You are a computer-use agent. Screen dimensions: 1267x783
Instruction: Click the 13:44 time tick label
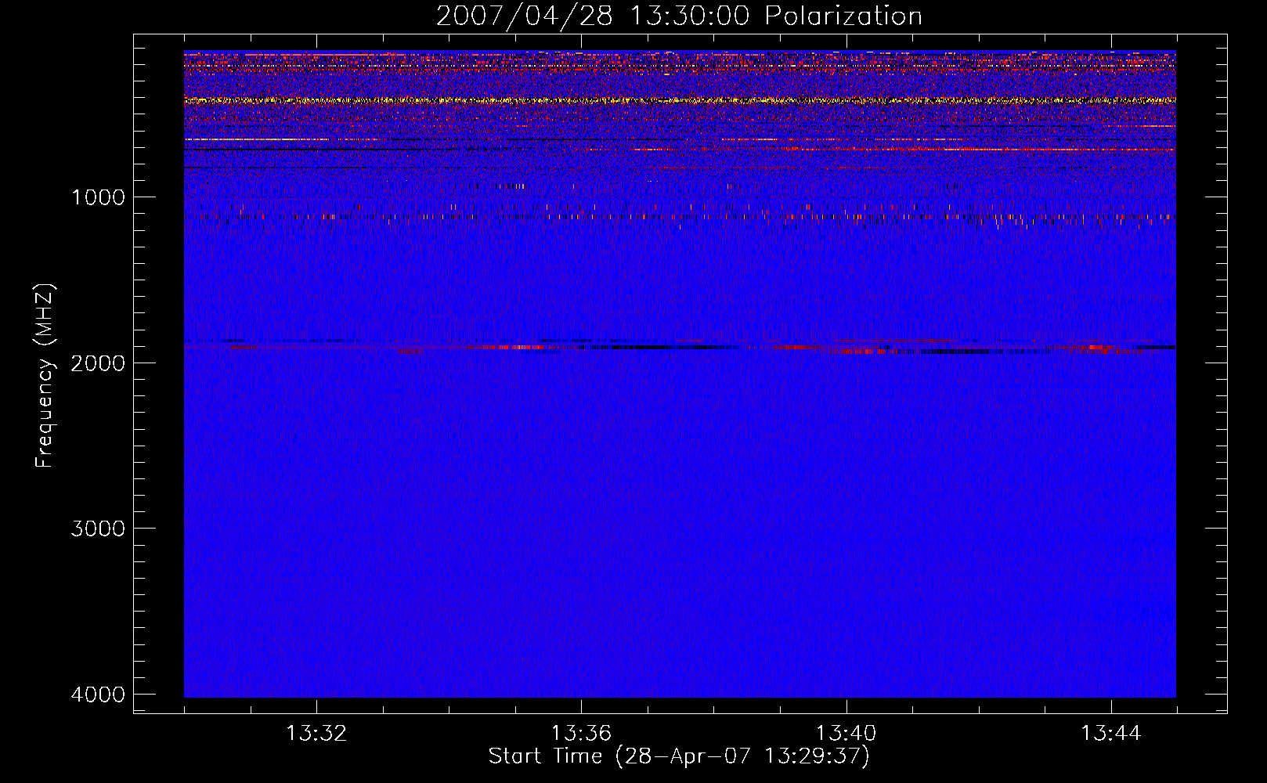(1111, 734)
